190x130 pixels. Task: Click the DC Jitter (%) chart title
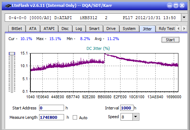(98, 48)
